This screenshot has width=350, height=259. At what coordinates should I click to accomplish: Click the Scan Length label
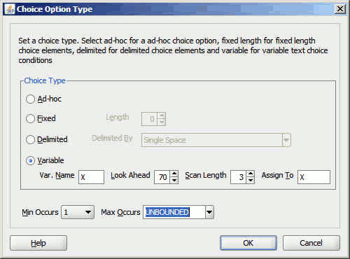[206, 175]
